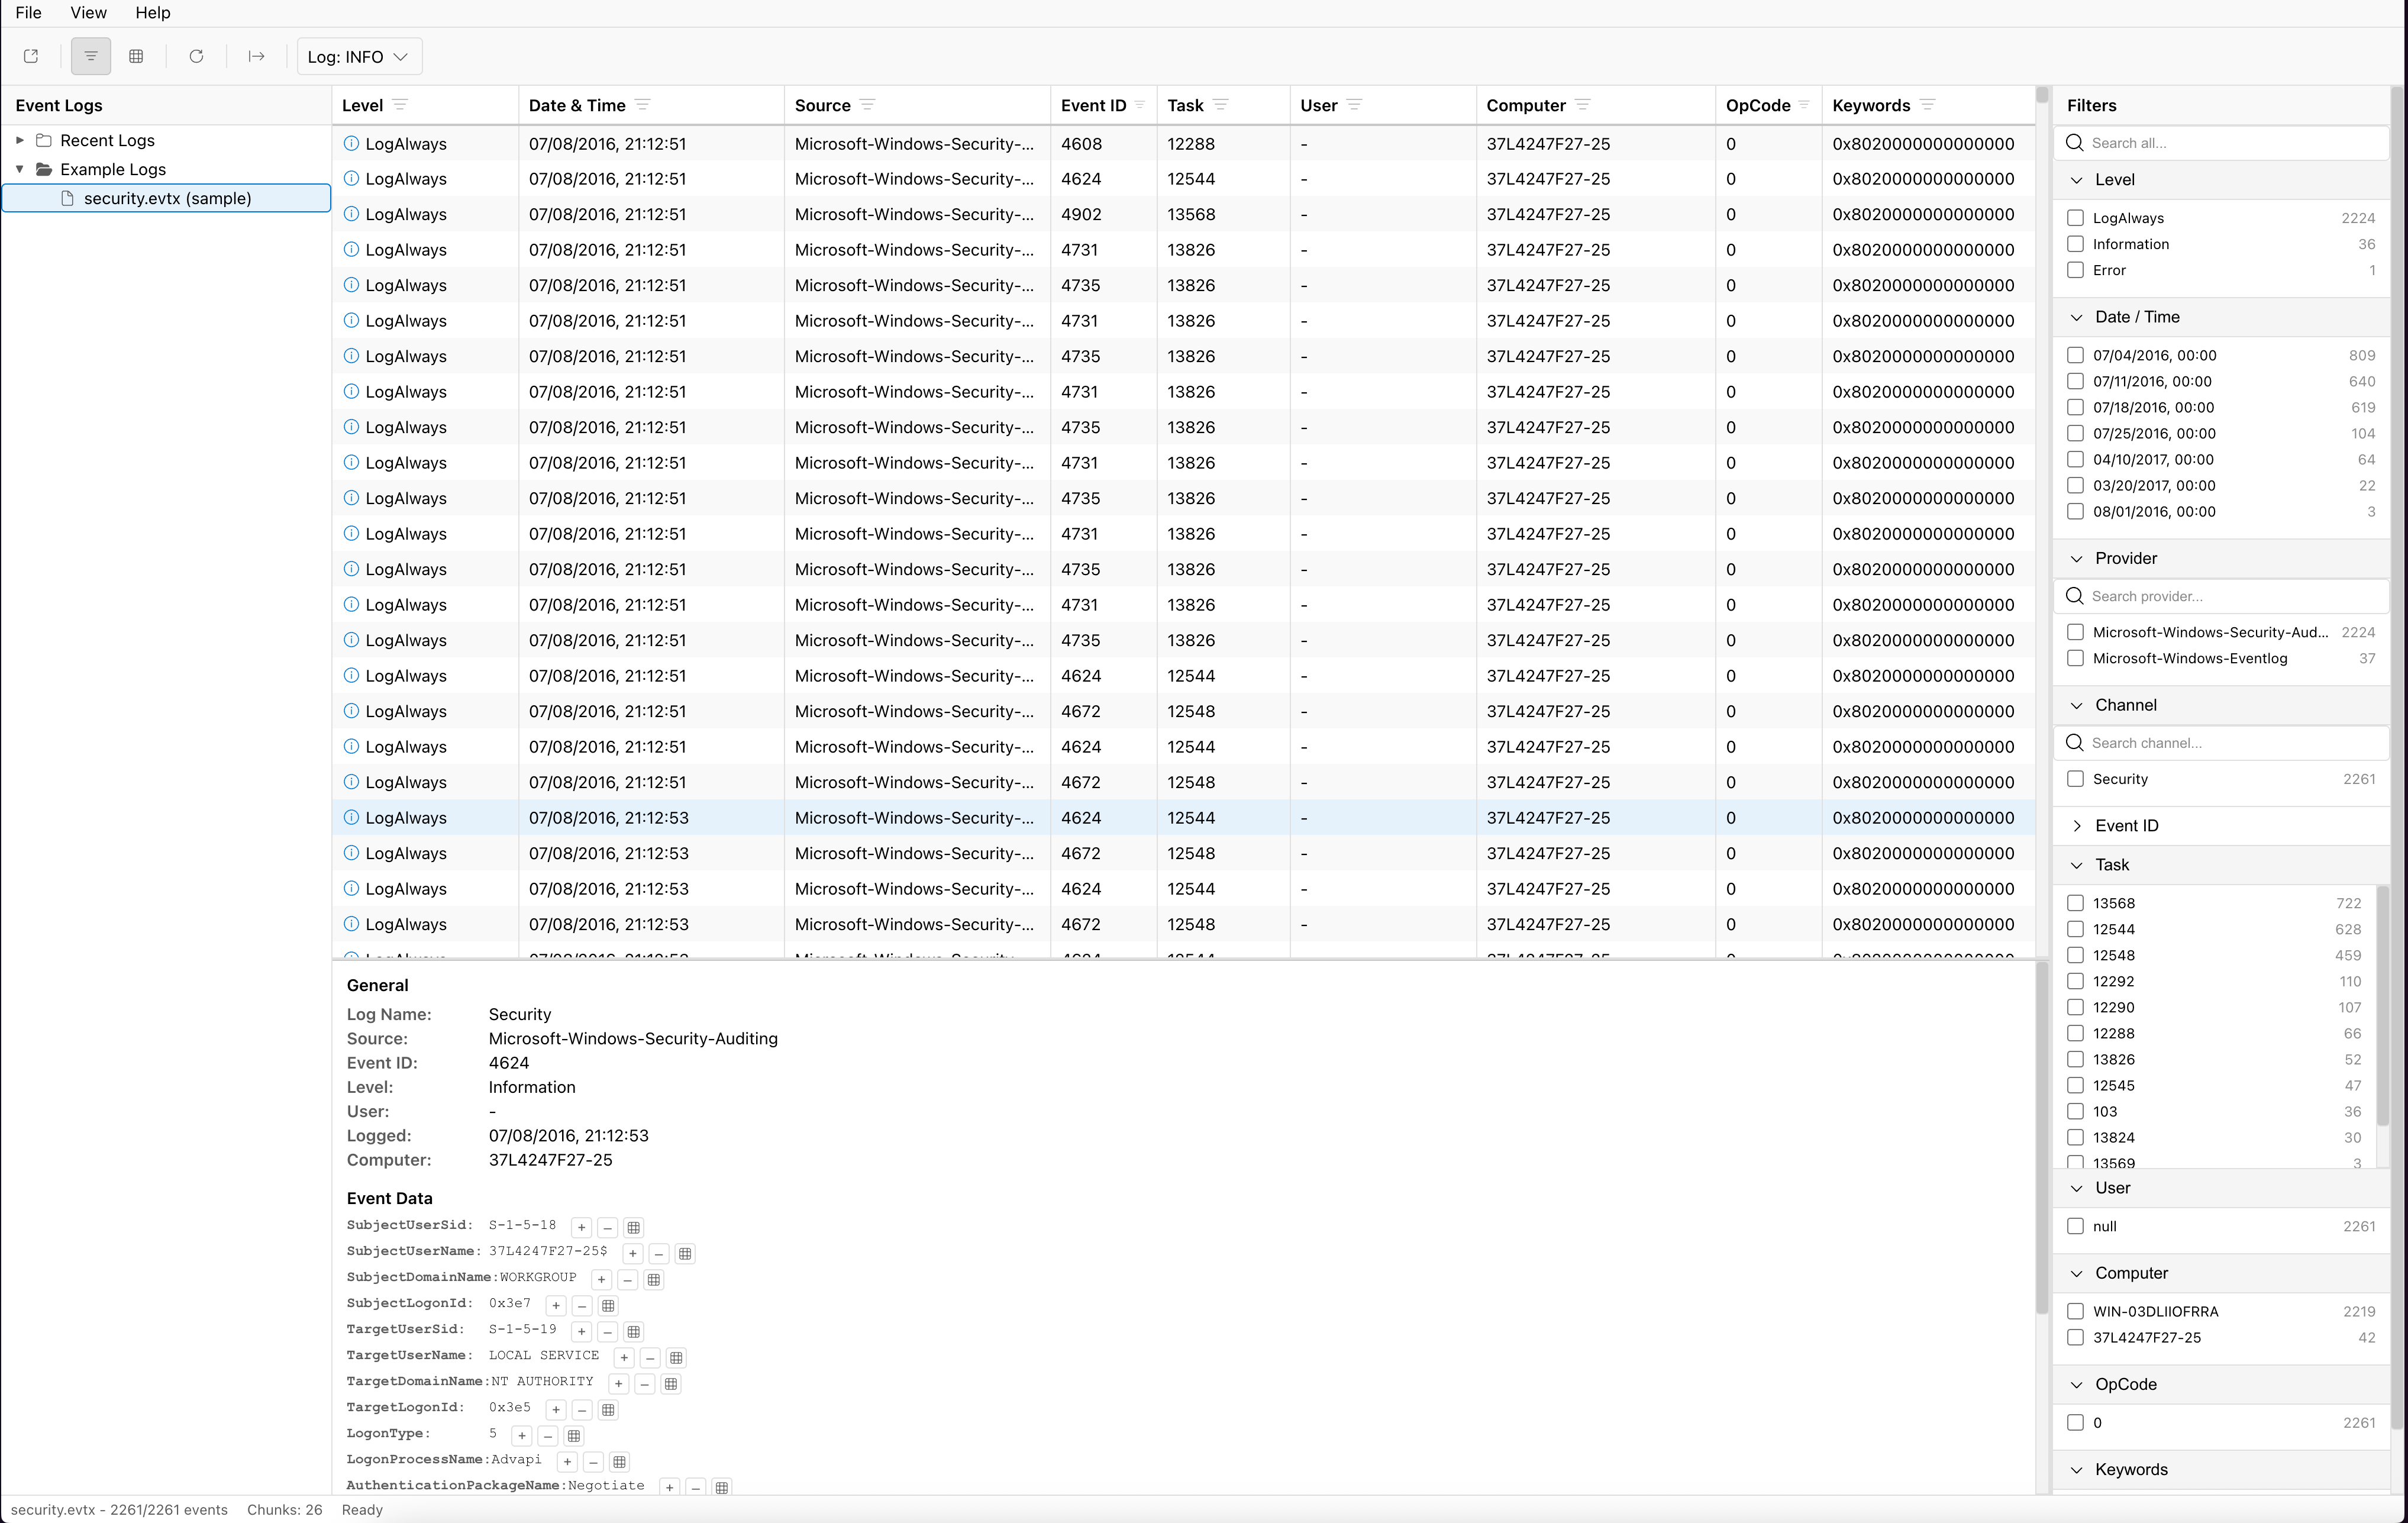Click plus icon next to SubjectLogonId 0x3e7

556,1305
